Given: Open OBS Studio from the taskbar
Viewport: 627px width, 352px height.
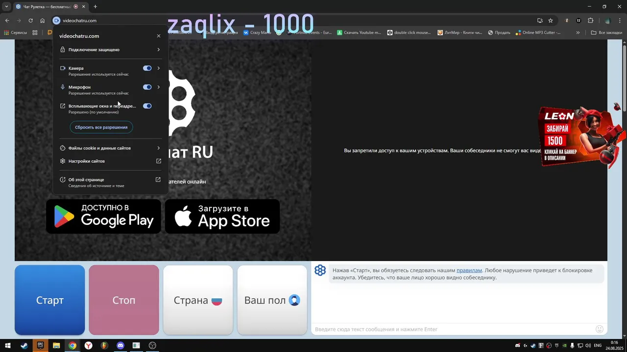Looking at the screenshot, I should [x=152, y=346].
